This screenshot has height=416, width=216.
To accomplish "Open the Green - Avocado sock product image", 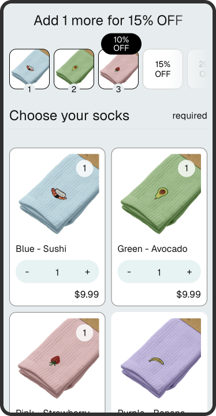I will pos(159,194).
